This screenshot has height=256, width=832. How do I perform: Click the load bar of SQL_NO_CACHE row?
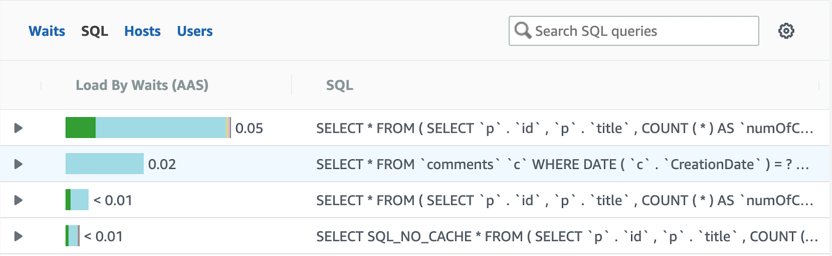[72, 236]
